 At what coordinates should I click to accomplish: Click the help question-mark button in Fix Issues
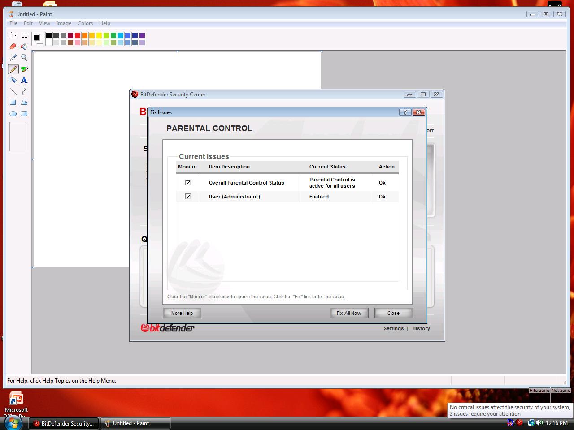[x=405, y=112]
